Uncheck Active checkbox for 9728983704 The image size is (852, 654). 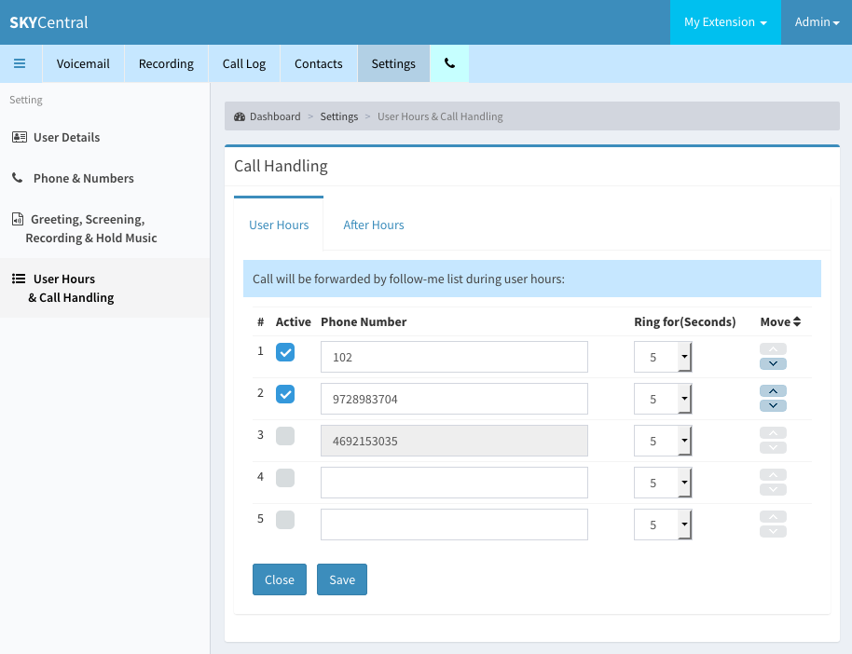pos(285,394)
